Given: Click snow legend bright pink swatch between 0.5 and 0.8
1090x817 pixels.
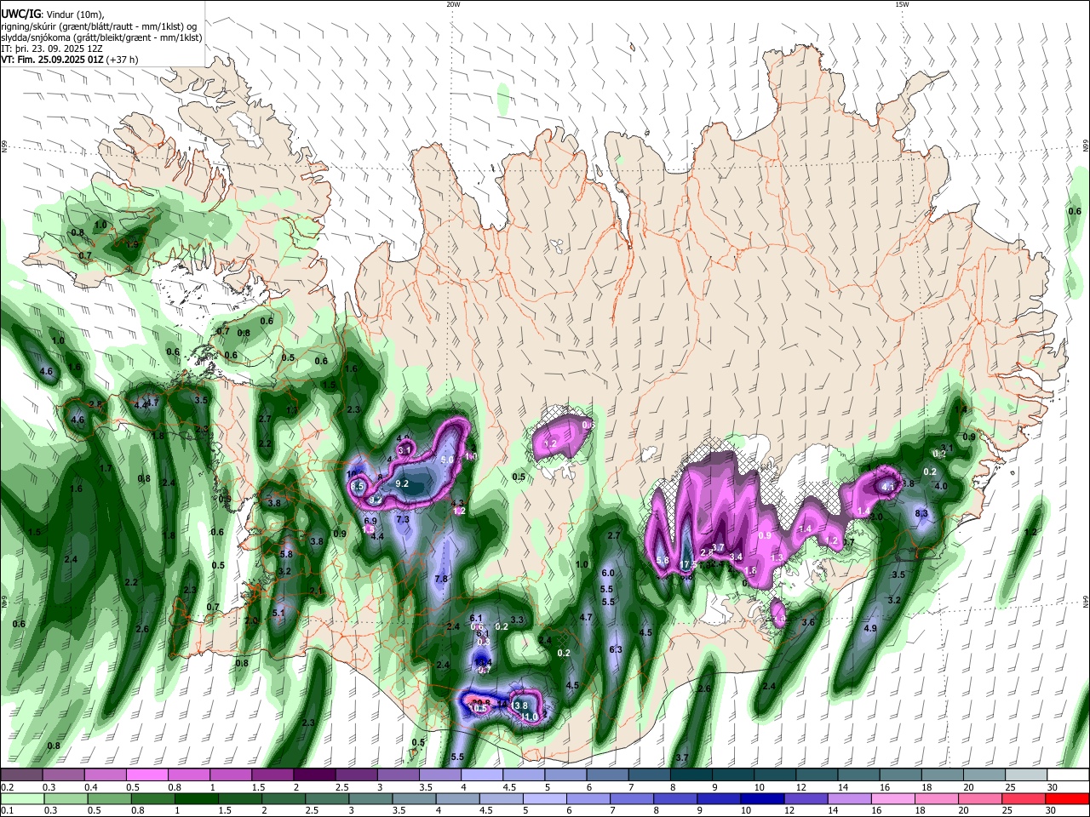Looking at the screenshot, I should pyautogui.click(x=146, y=775).
